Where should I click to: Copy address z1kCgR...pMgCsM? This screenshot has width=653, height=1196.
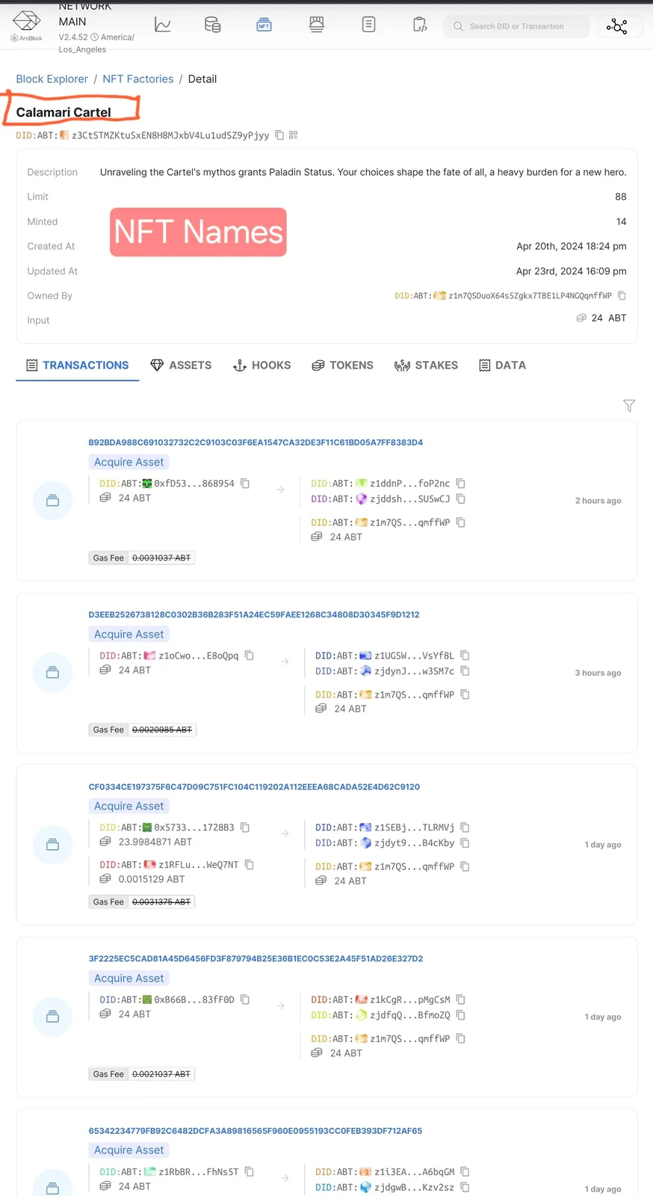tap(461, 999)
